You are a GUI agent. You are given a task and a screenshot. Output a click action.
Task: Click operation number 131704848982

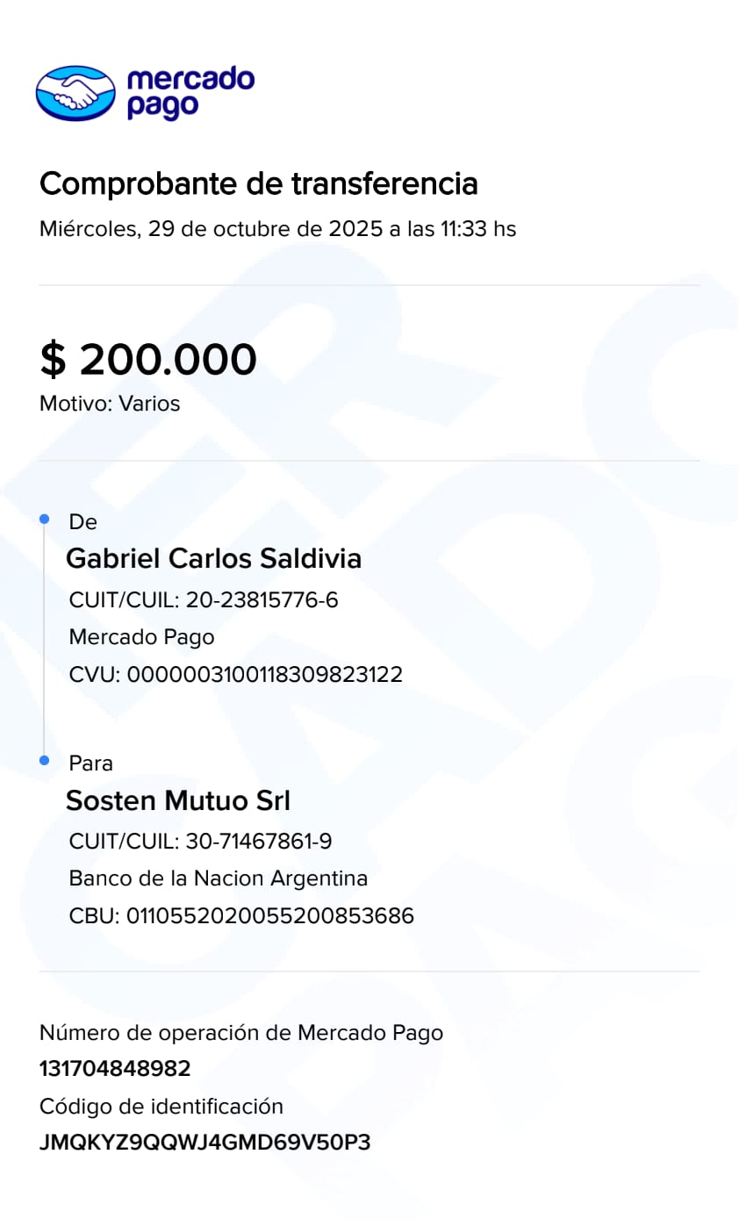point(115,1069)
